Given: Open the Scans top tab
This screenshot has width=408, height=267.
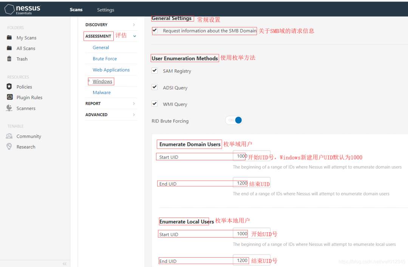Looking at the screenshot, I should tap(76, 9).
